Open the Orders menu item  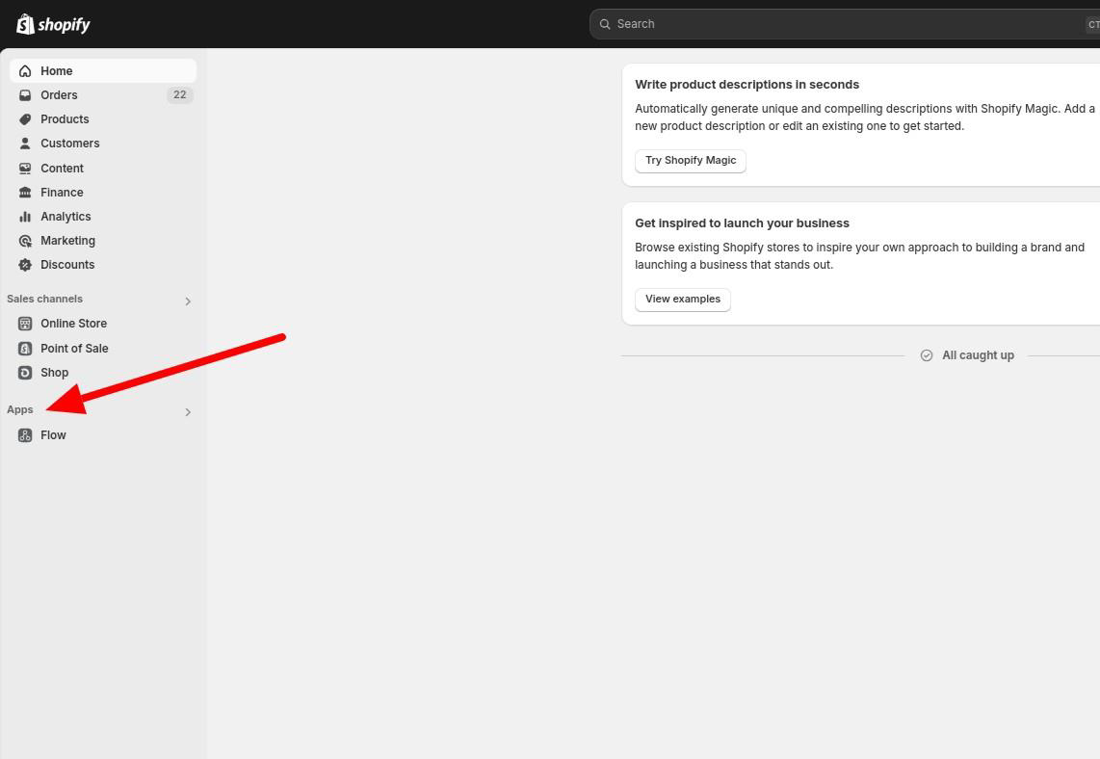click(103, 94)
